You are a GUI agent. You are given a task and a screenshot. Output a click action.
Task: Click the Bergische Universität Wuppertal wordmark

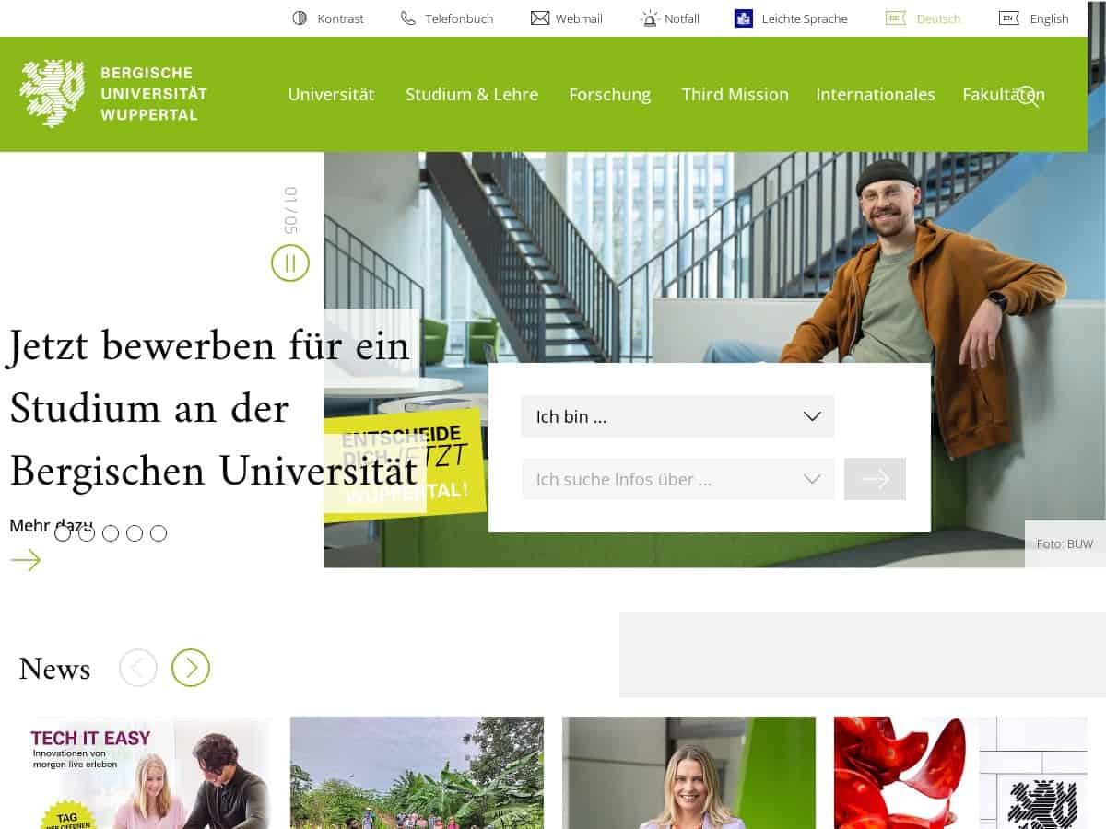[x=153, y=93]
